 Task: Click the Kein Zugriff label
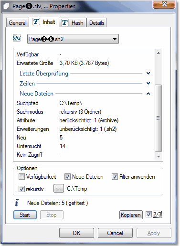click(30, 155)
